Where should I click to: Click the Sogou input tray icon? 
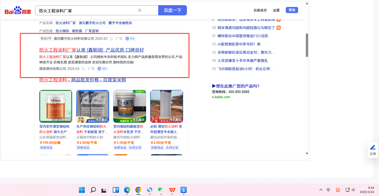click(x=338, y=190)
